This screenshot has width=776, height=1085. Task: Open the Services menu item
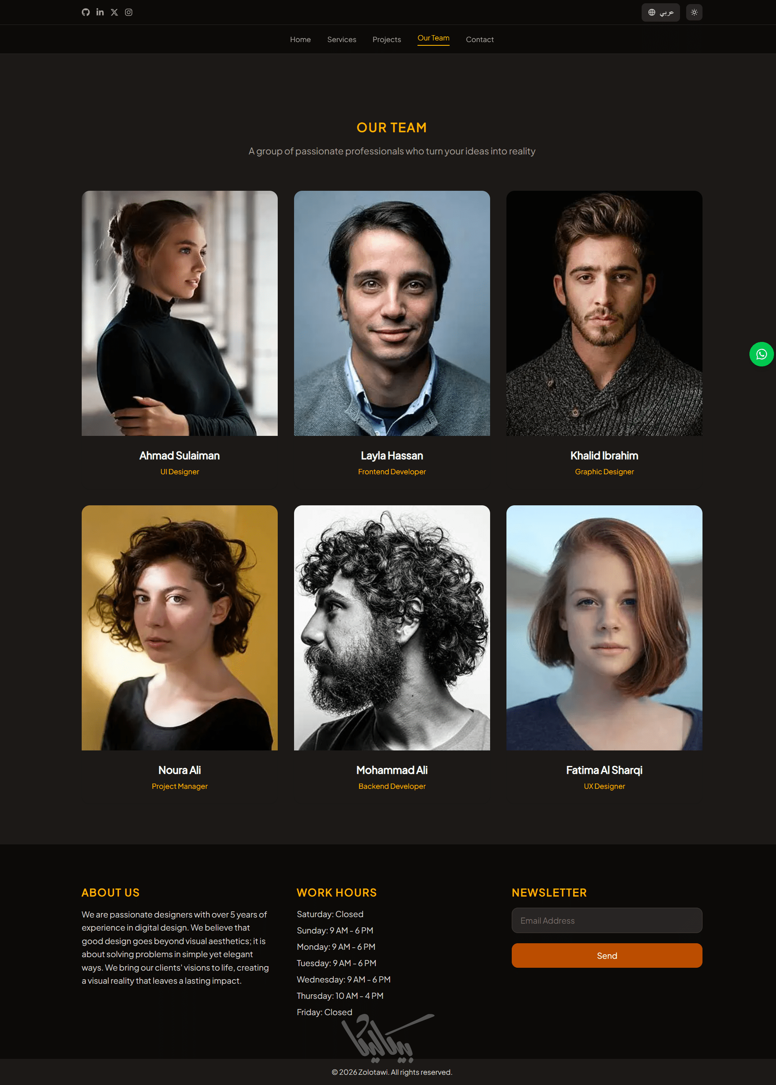342,39
